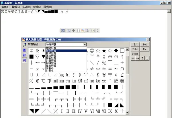Insert the black star symbol ★
The image size is (172, 118).
[104, 51]
